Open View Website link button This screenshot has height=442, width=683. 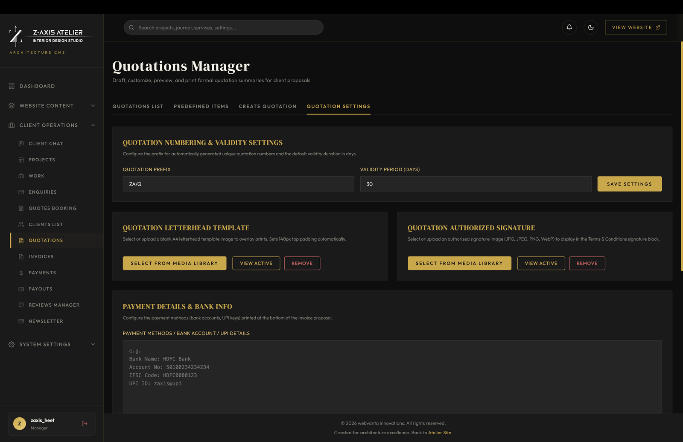[636, 27]
